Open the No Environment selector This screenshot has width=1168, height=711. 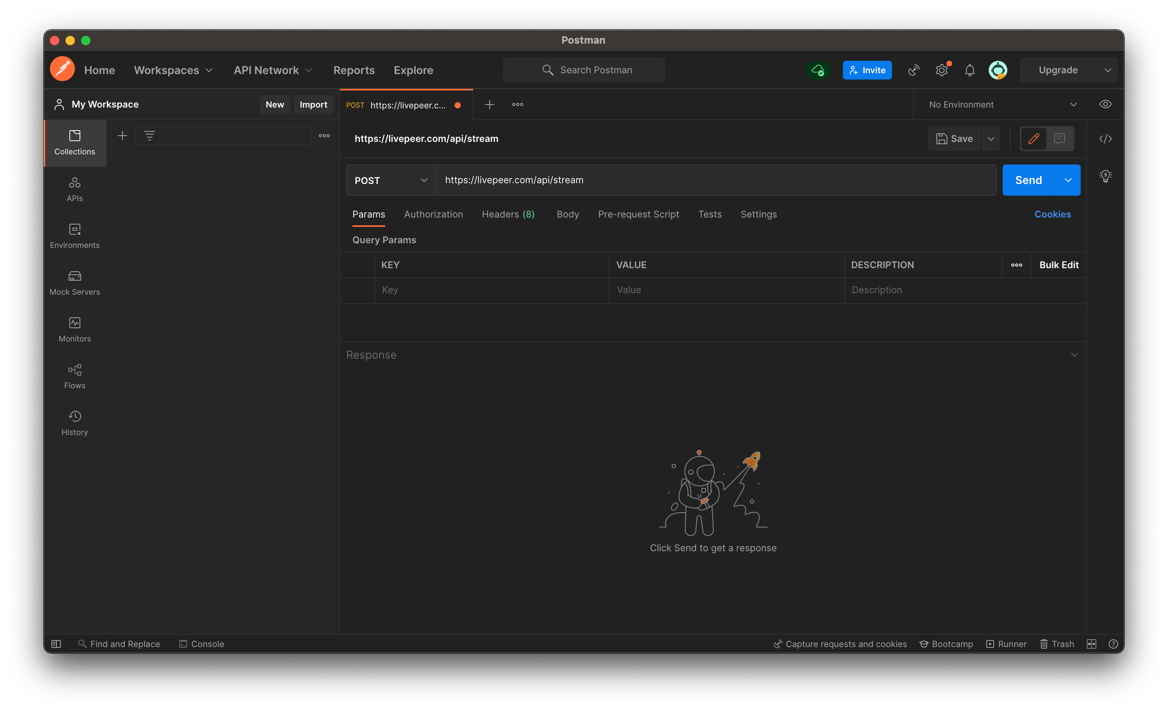point(1003,104)
